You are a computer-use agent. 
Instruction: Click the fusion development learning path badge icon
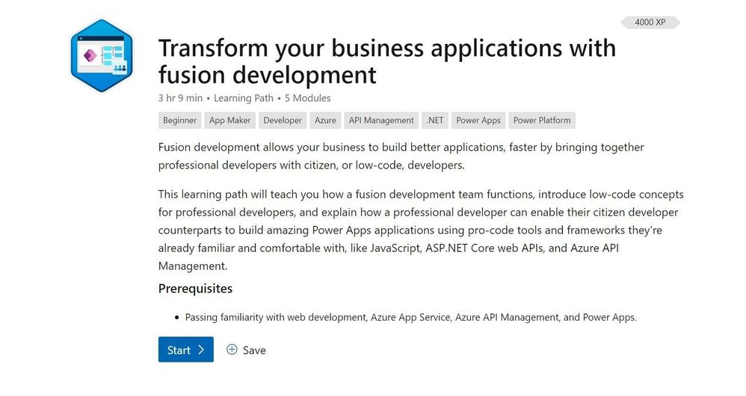[x=101, y=57]
